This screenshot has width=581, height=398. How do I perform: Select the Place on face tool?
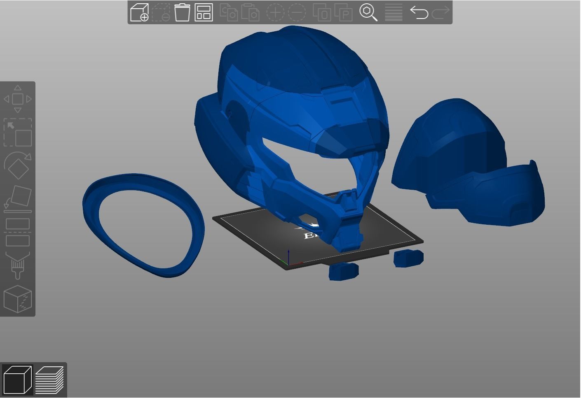pyautogui.click(x=18, y=199)
